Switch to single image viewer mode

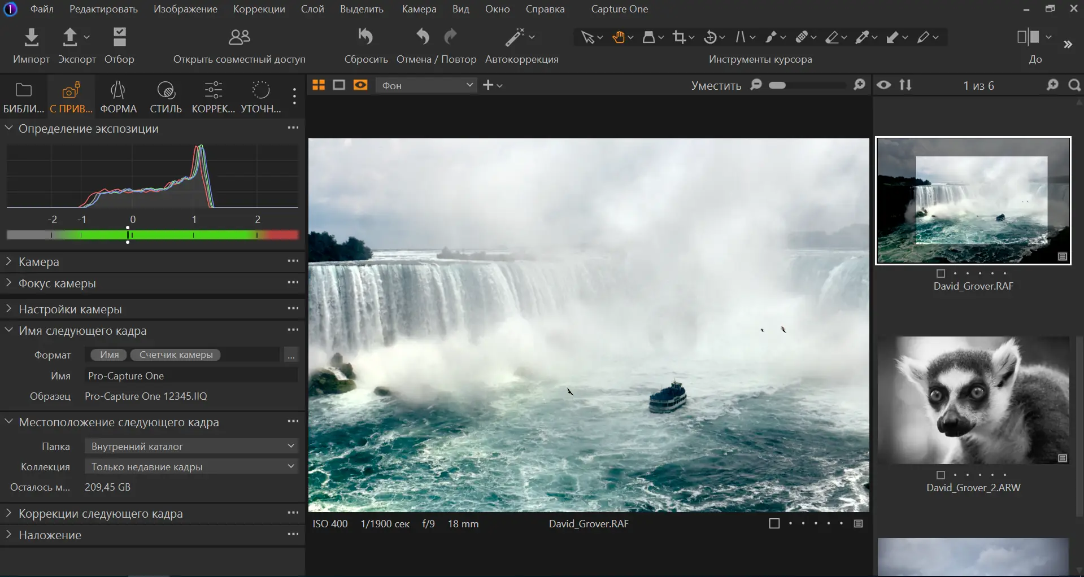(x=339, y=85)
